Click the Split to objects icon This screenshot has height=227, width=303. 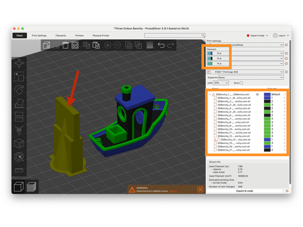pyautogui.click(x=128, y=45)
